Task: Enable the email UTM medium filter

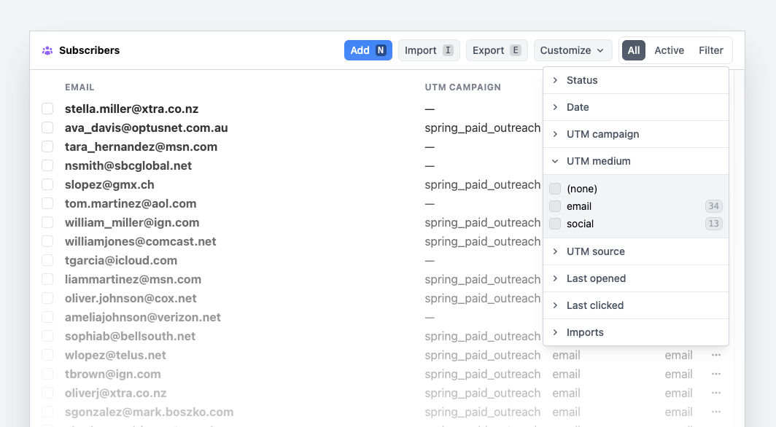Action: [555, 206]
